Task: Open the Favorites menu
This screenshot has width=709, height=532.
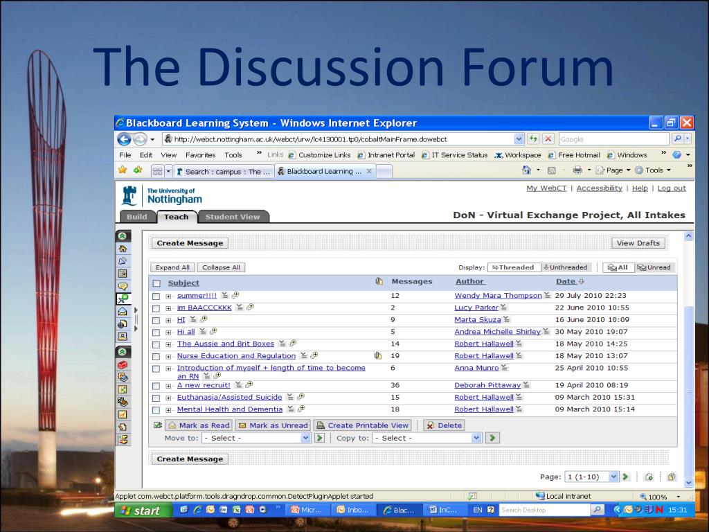Action: click(200, 154)
